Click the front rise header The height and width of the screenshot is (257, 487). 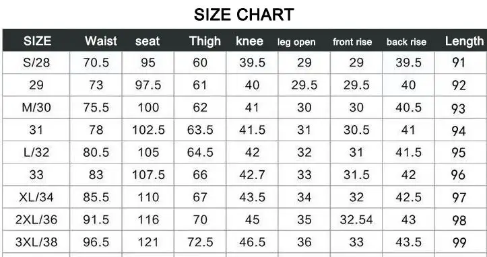(352, 42)
